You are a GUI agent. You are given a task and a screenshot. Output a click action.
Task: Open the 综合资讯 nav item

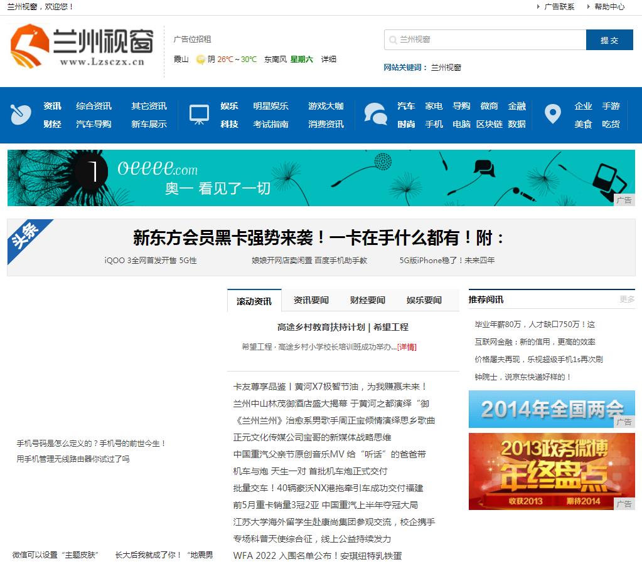[x=94, y=106]
